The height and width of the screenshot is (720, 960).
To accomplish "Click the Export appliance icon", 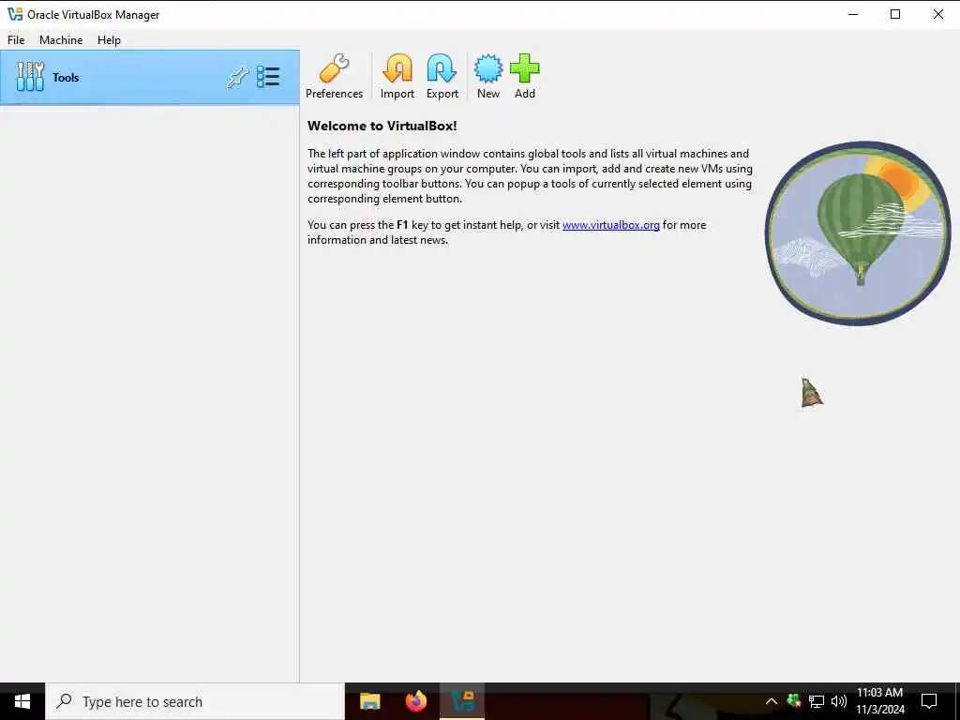I will coord(442,76).
